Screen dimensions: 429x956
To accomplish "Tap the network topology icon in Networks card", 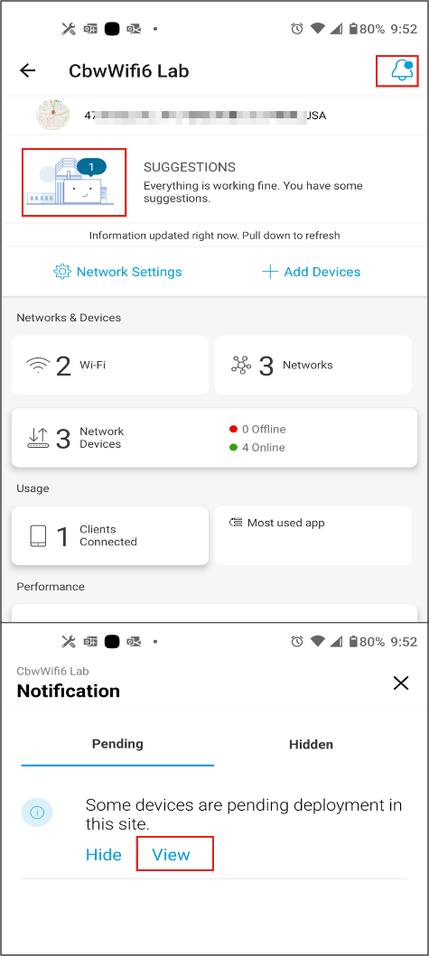I will pyautogui.click(x=241, y=366).
